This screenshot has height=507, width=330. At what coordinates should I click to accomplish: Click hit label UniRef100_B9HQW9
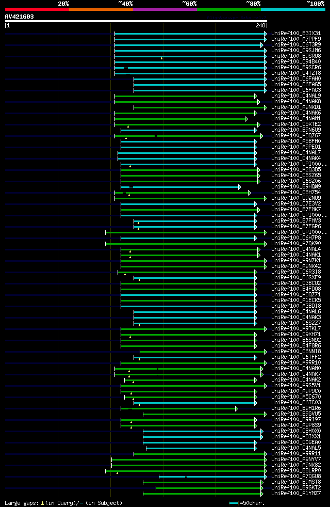(296, 186)
